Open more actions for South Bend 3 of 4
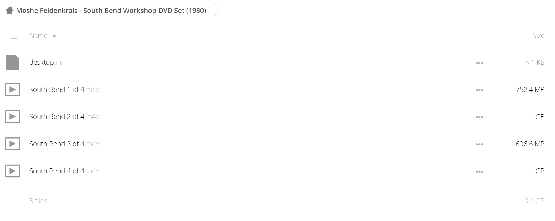Viewport: 555px width, 221px height. pyautogui.click(x=479, y=144)
